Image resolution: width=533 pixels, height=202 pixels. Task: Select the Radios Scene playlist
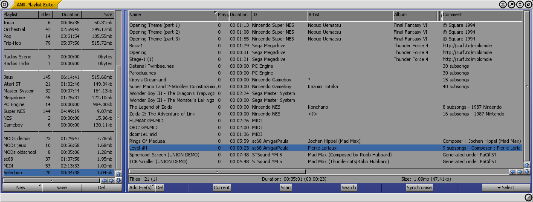(58, 57)
